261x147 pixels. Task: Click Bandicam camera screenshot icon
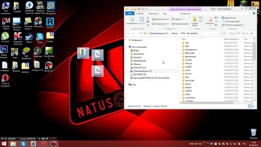click(43, 139)
